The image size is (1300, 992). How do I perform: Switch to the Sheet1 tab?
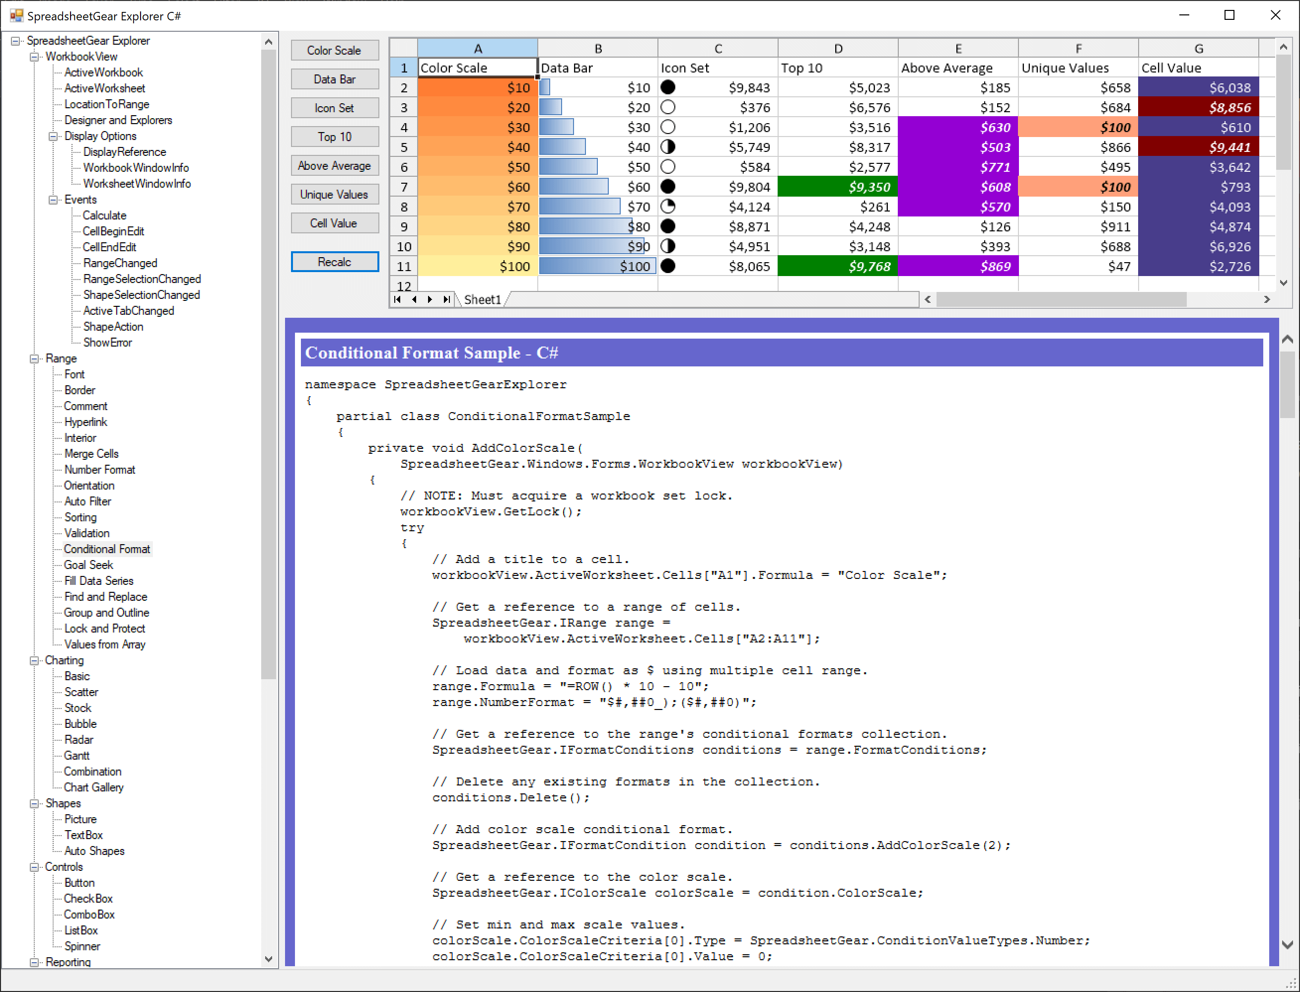point(482,299)
